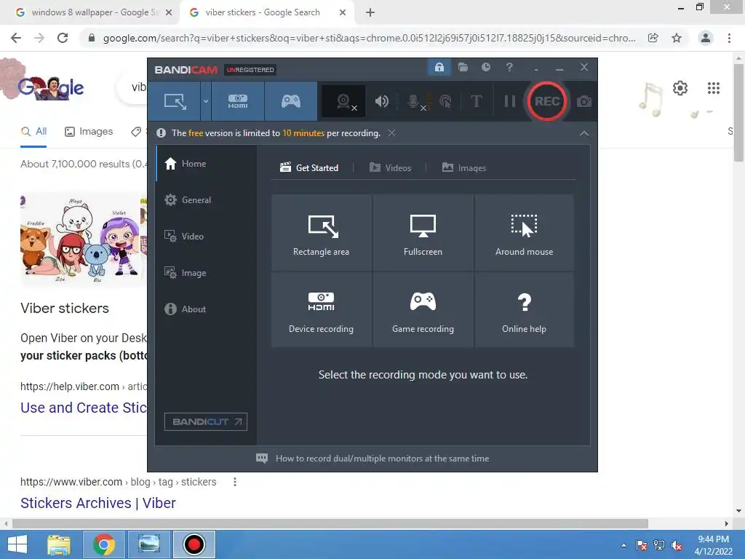Image resolution: width=745 pixels, height=559 pixels.
Task: Open the Chrome profile icon
Action: 706,38
